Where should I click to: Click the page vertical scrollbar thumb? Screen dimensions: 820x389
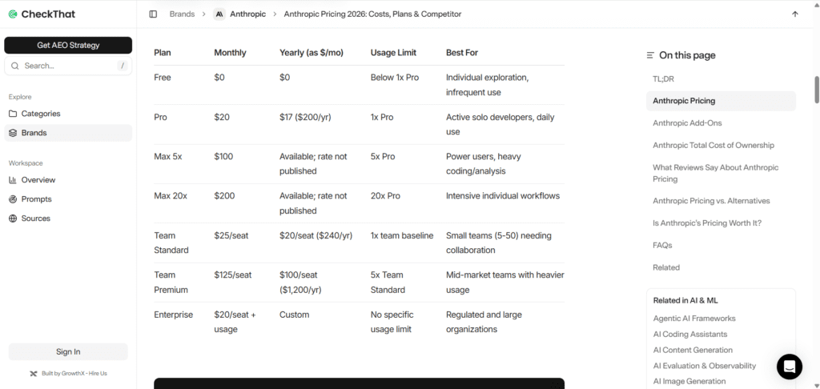(x=816, y=90)
